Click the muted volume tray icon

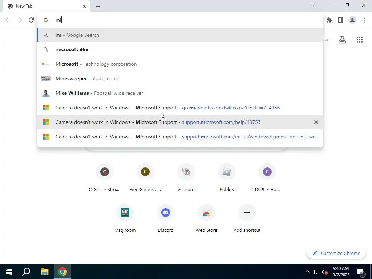(325, 272)
